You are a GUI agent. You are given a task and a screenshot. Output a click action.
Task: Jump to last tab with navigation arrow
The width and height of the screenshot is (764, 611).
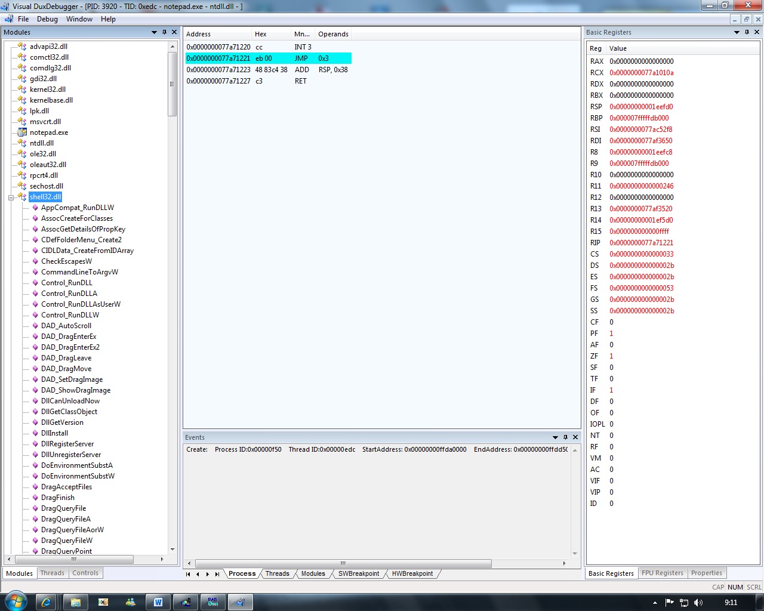click(217, 574)
